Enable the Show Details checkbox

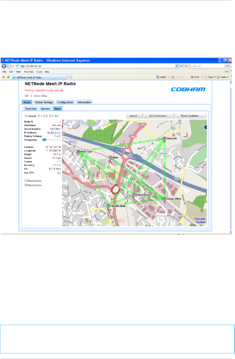tap(26, 181)
